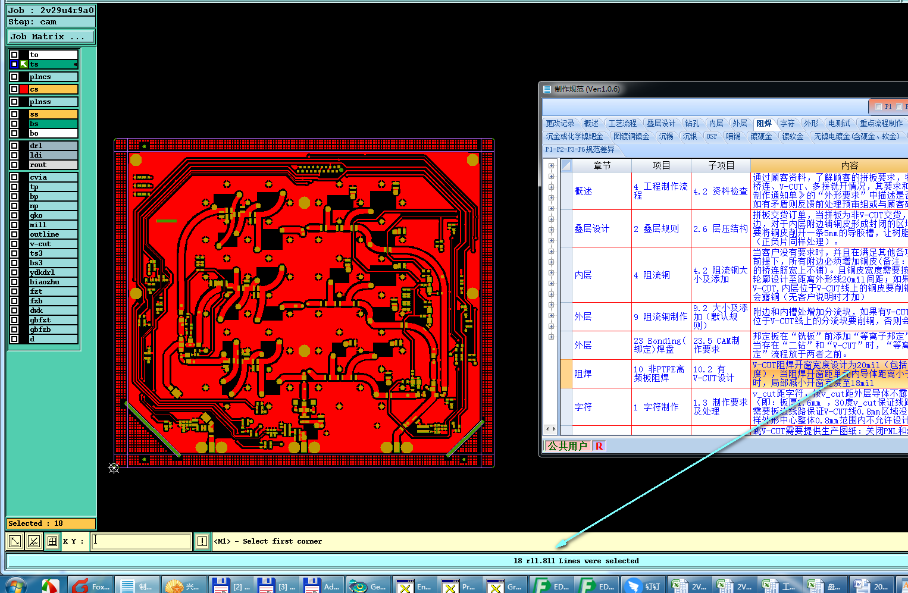Open the 兴... shell-icon taskbar item

pos(184,586)
